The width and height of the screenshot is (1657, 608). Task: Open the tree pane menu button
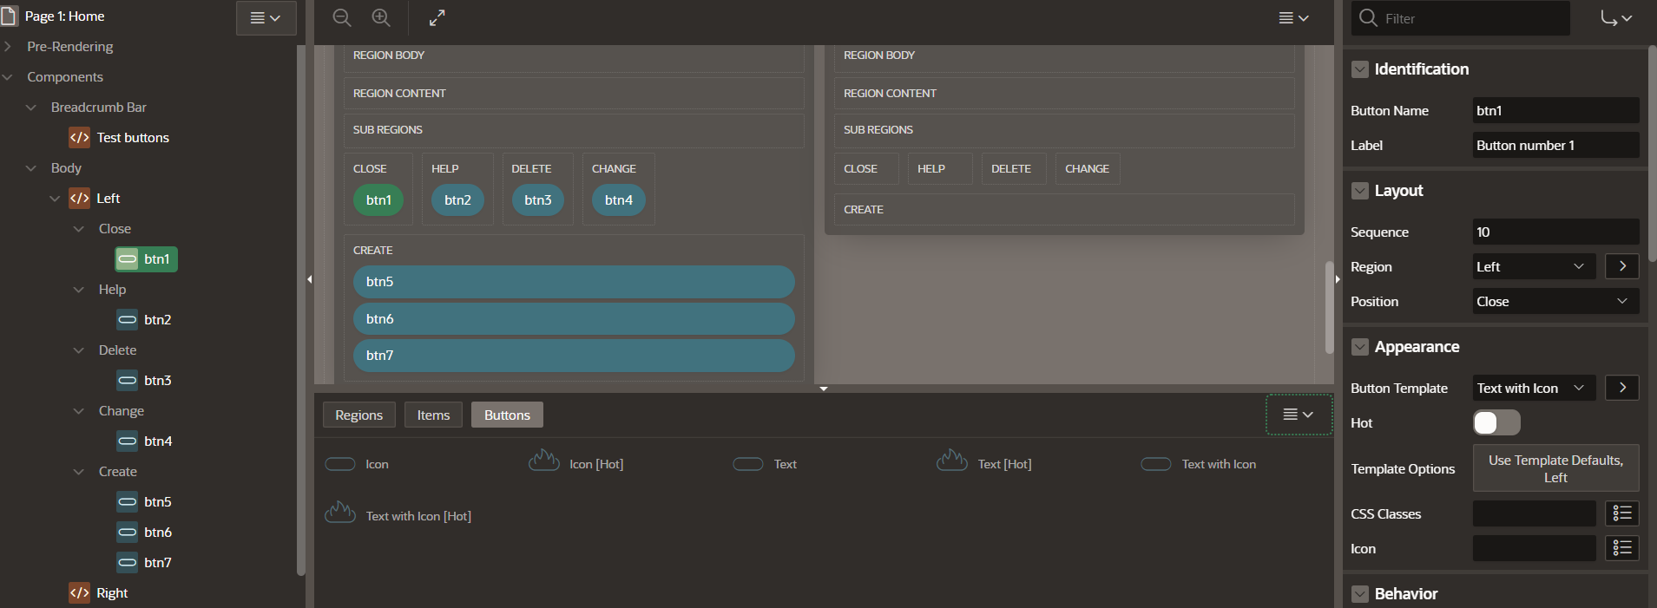click(266, 17)
